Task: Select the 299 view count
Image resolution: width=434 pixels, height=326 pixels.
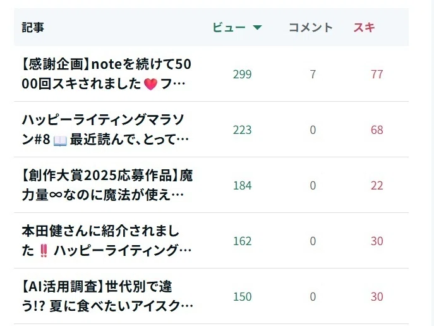Action: (x=242, y=74)
